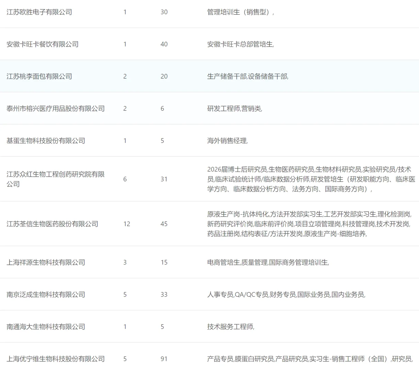Click position count 3 for 上海祥源生物科技
The height and width of the screenshot is (369, 419).
click(125, 262)
